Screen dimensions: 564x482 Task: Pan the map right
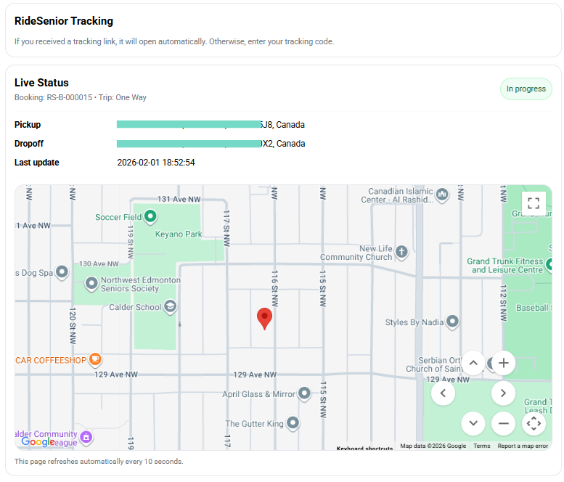[503, 393]
